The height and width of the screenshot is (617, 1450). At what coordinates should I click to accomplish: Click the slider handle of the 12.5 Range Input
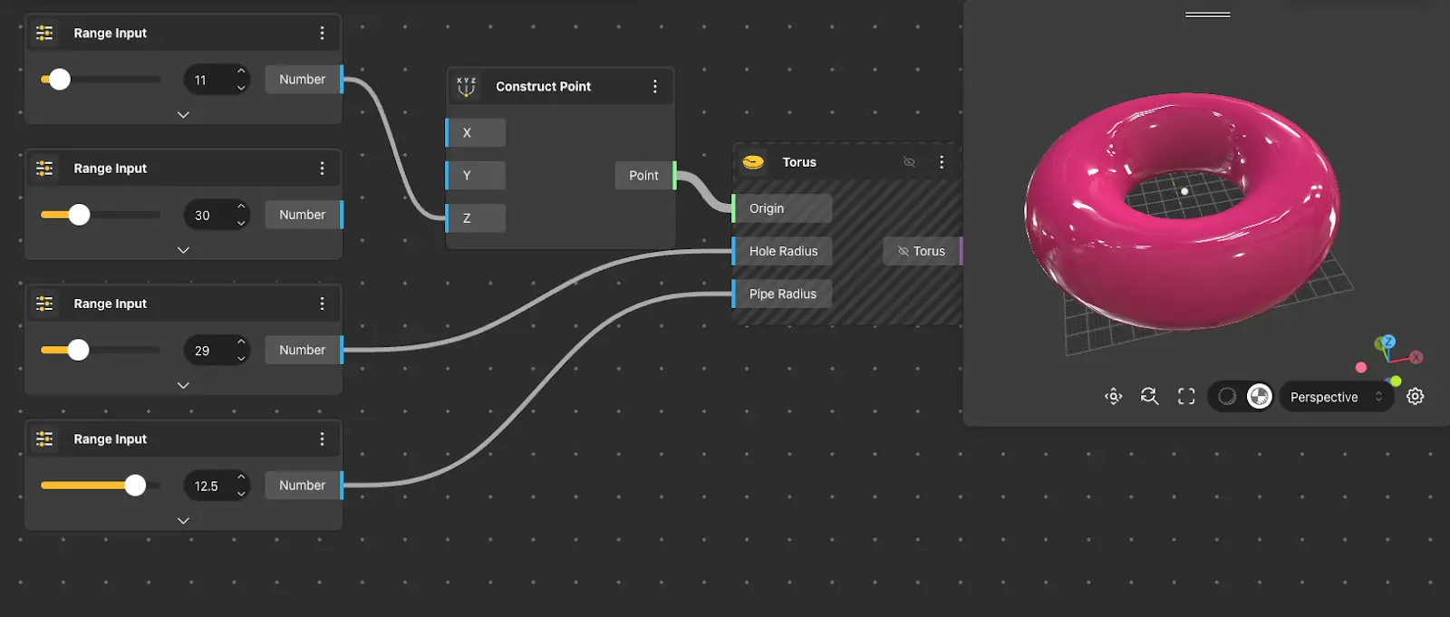135,486
